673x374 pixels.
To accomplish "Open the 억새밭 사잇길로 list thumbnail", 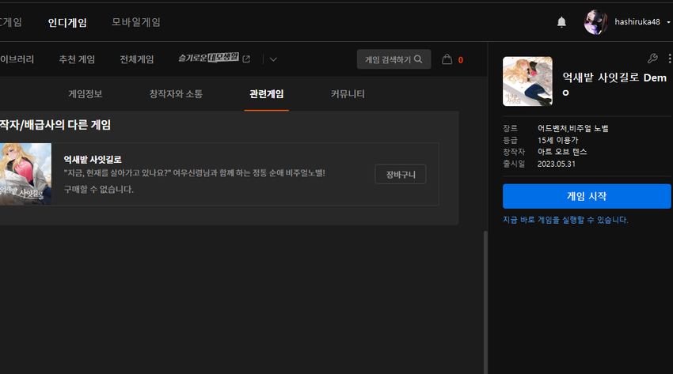I will click(25, 174).
